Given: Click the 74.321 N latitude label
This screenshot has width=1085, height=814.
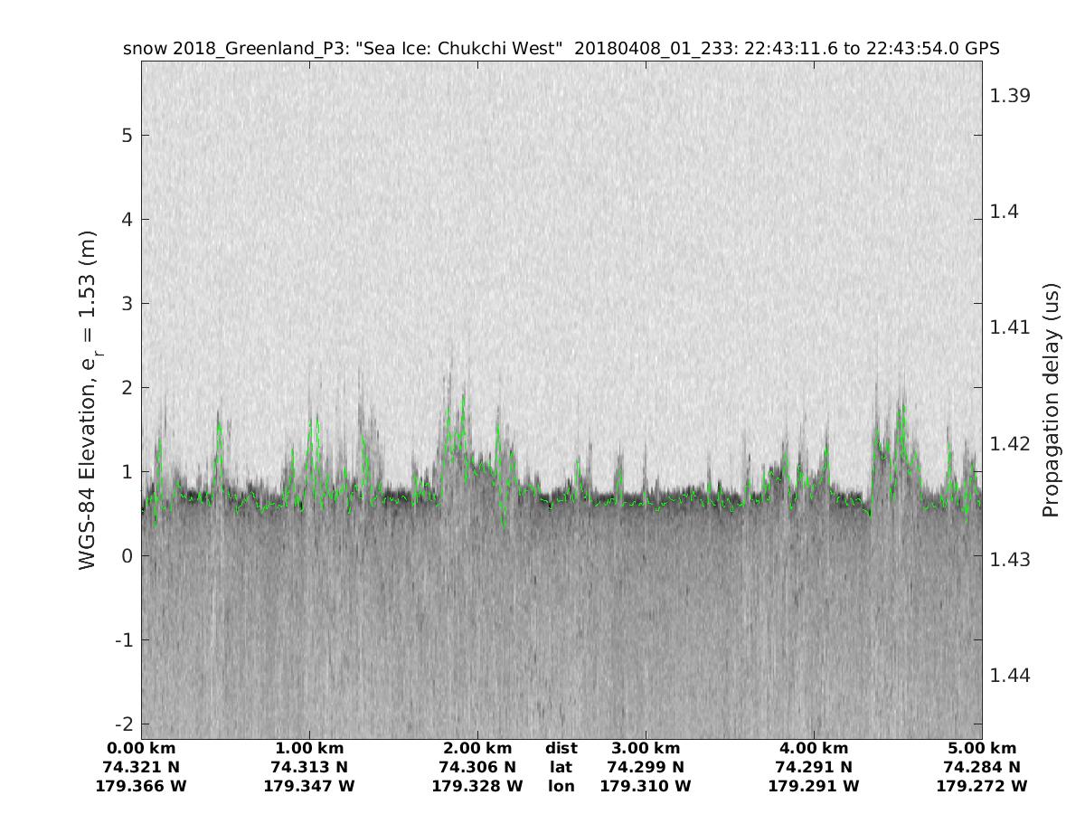Looking at the screenshot, I should coord(141,768).
